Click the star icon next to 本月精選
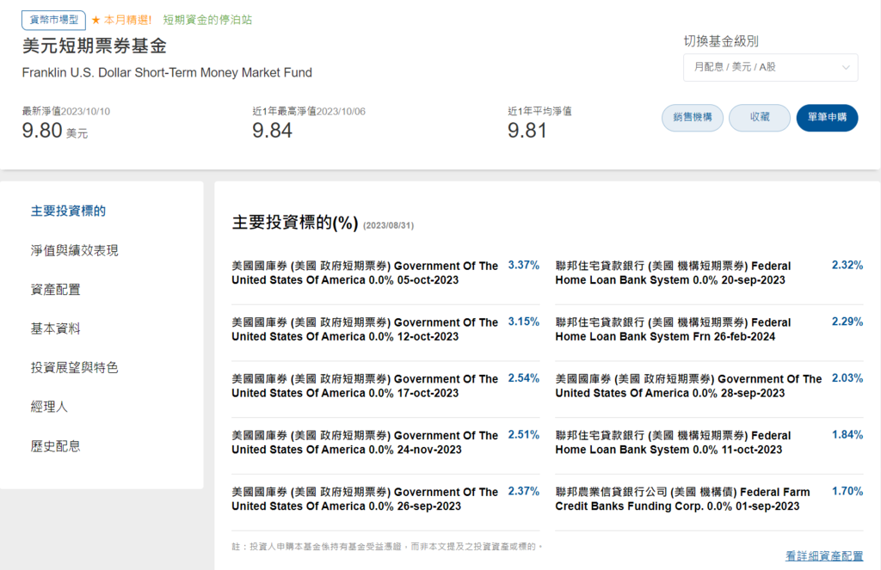 (95, 21)
